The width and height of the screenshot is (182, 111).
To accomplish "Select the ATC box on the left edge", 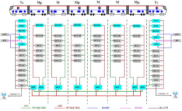I will pyautogui.click(x=5, y=34).
